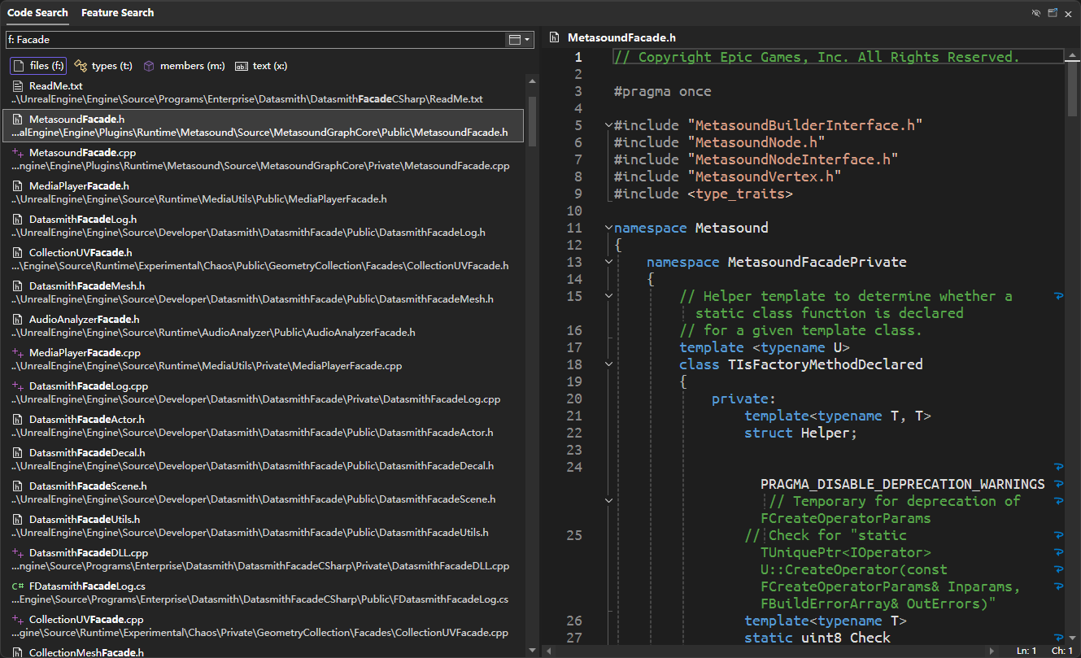Click the header file icon of MediaPlayerFacade.h
This screenshot has width=1081, height=658.
[x=17, y=185]
